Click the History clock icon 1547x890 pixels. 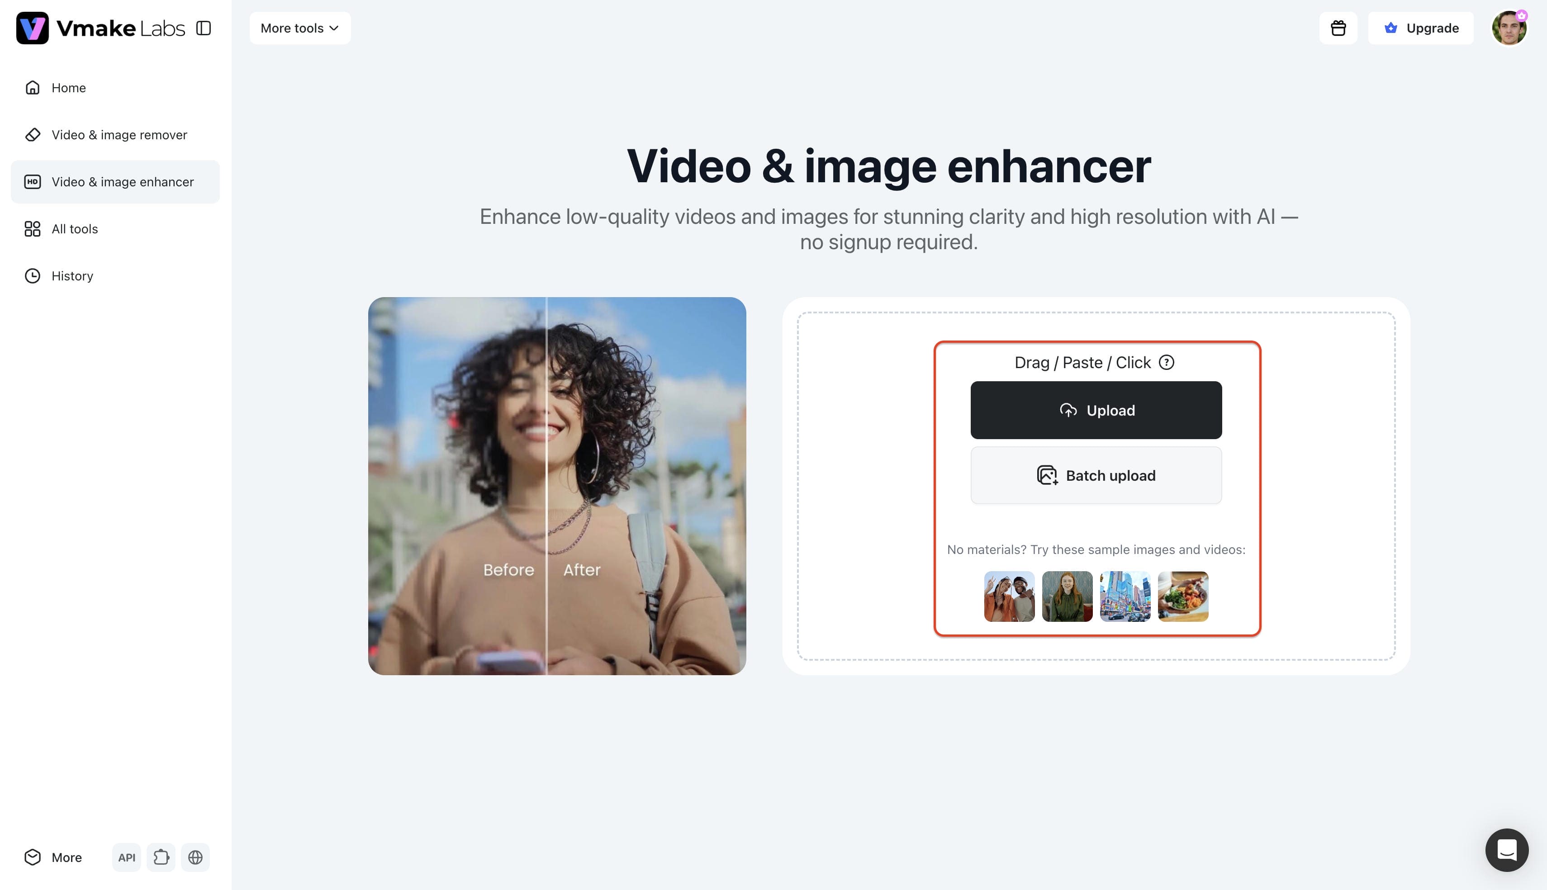(33, 276)
